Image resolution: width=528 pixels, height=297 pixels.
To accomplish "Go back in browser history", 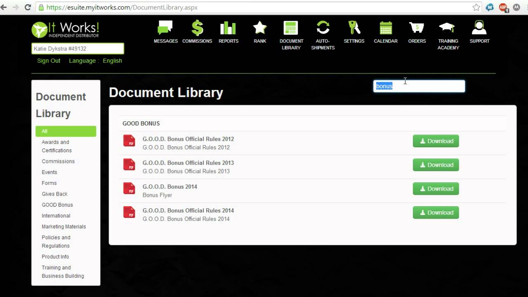I will click(x=4, y=7).
